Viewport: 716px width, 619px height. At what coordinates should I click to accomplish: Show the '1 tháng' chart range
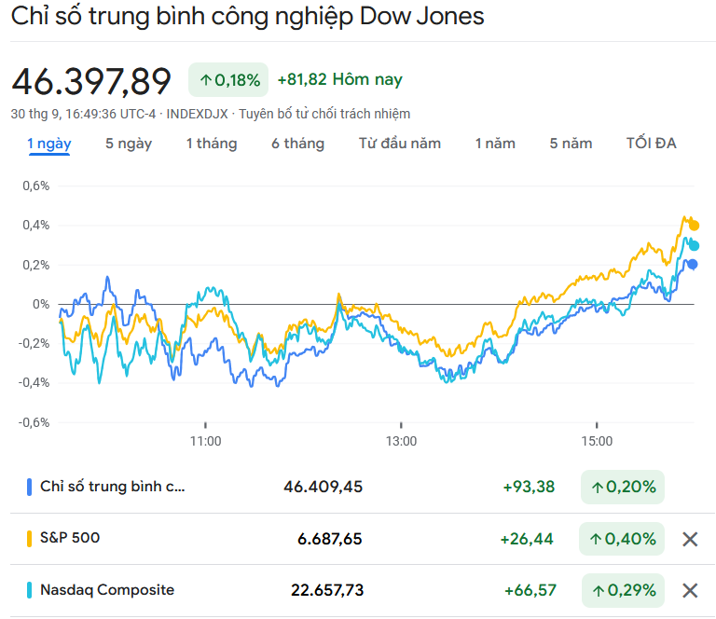[x=212, y=144]
